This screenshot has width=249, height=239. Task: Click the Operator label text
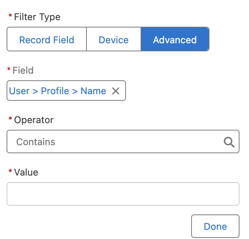[34, 120]
